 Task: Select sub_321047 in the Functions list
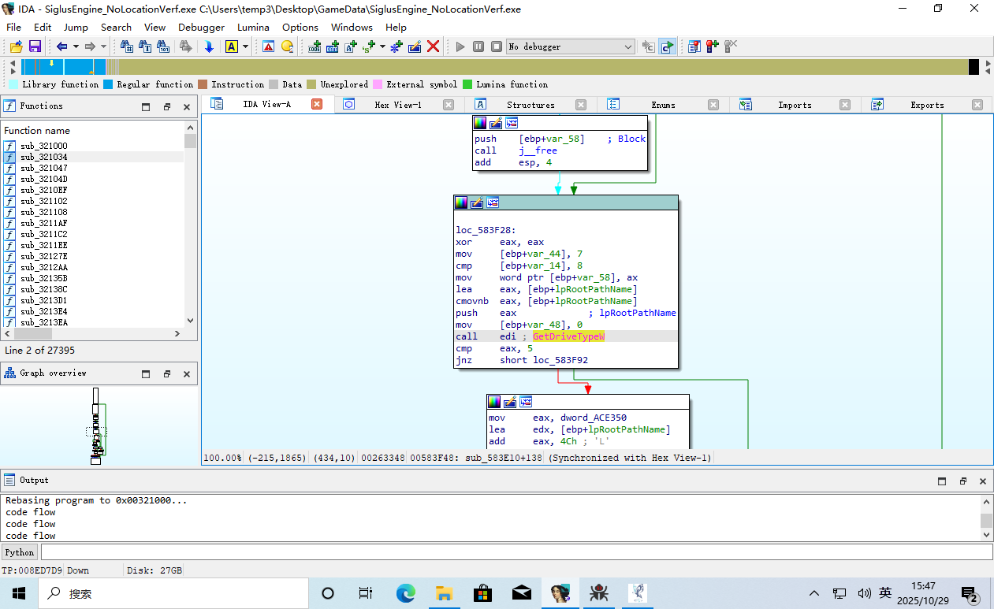[x=44, y=168]
